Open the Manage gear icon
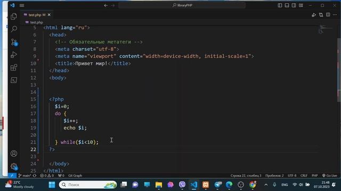 pos(14,166)
